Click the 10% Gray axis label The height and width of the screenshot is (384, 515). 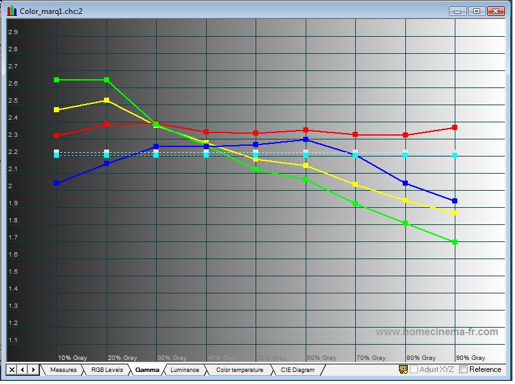[x=72, y=358]
